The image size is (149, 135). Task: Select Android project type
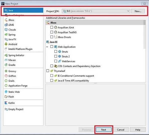coord(23,44)
